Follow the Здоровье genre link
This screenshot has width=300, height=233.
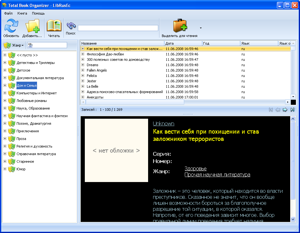pos(196,168)
